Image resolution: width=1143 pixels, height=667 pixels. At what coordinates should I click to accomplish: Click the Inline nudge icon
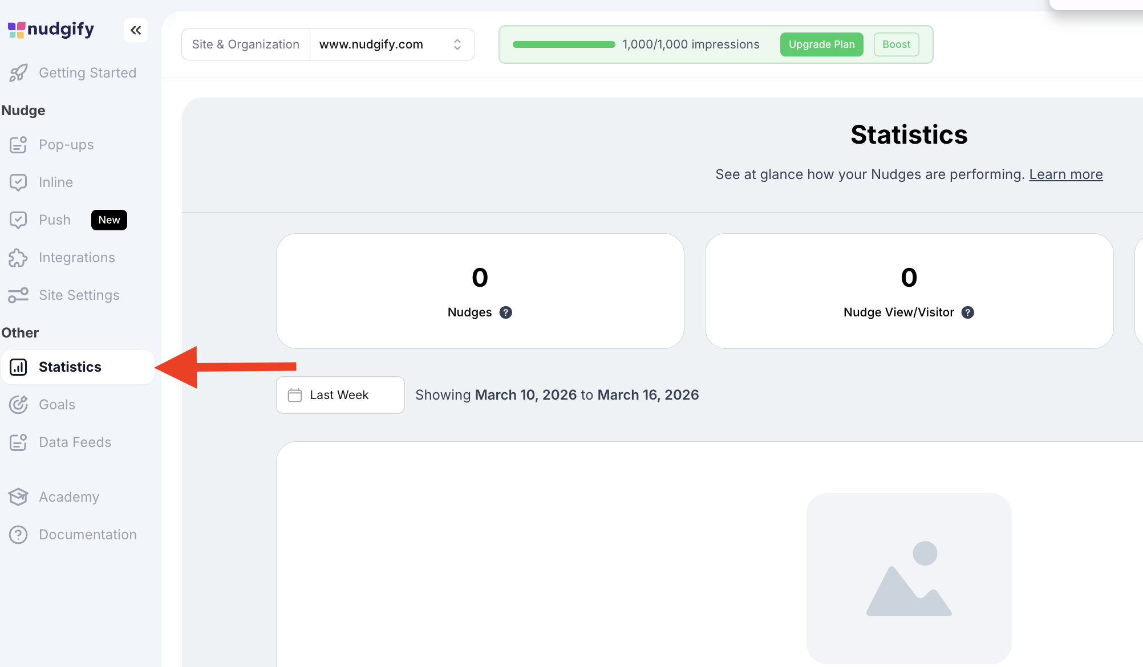coord(18,182)
